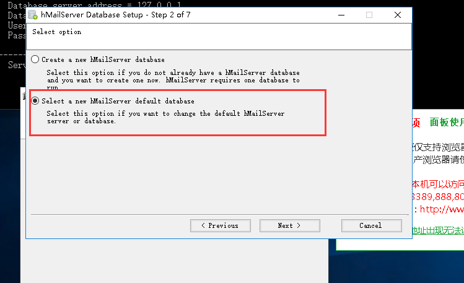Image resolution: width=464 pixels, height=283 pixels.
Task: Select 'Create a new hMailServer database' radio button
Action: tap(35, 59)
